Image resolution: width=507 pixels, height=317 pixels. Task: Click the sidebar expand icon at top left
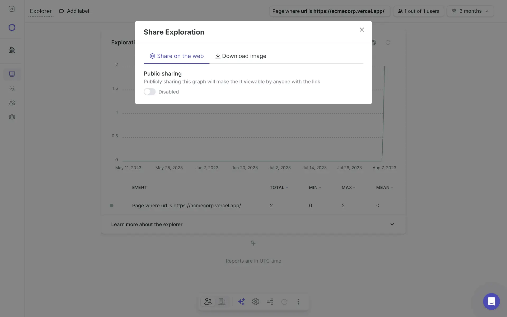12,9
